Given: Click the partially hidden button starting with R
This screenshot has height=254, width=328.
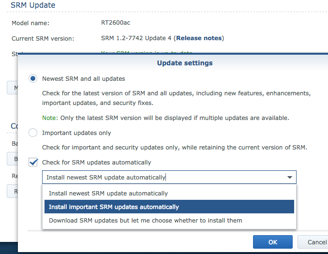Looking at the screenshot, I should click(13, 191).
